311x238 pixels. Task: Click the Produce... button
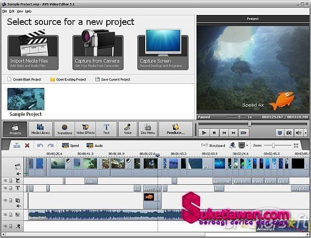tap(175, 129)
